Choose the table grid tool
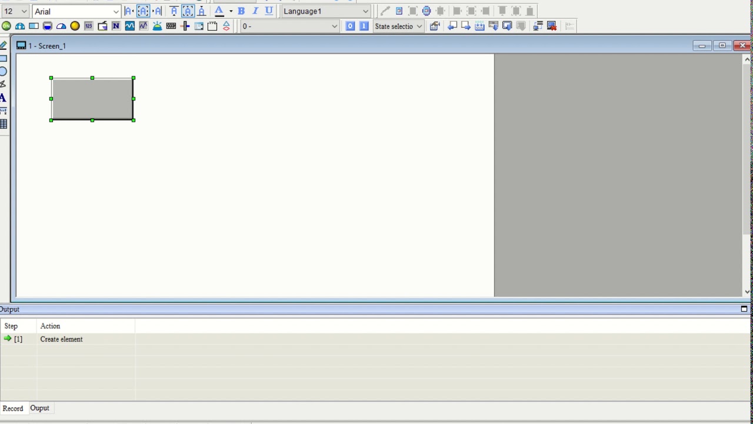The width and height of the screenshot is (753, 424). pos(3,124)
